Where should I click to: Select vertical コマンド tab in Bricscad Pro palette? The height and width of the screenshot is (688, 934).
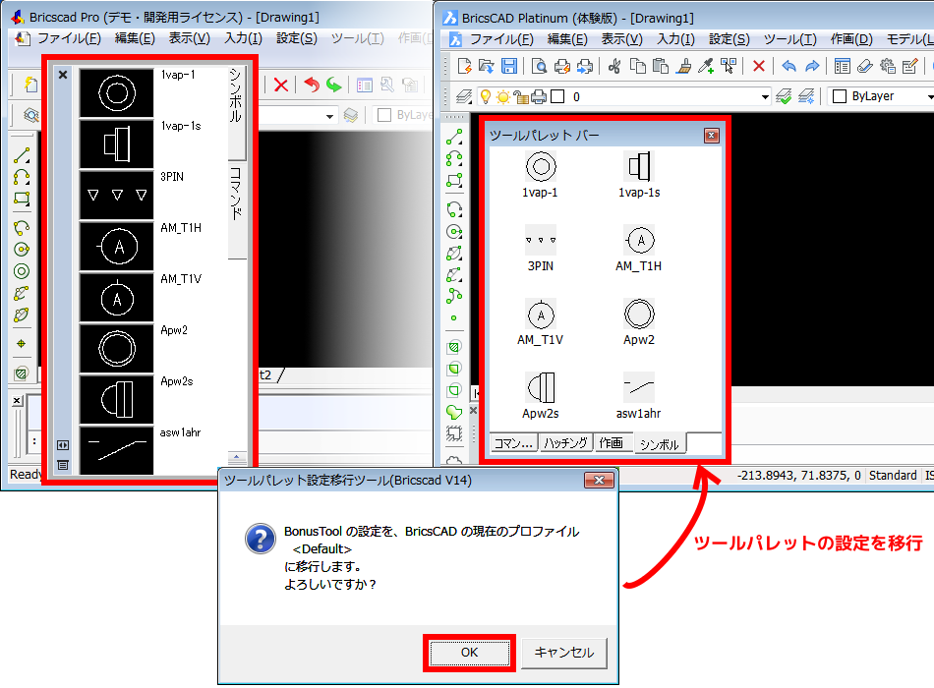click(237, 209)
